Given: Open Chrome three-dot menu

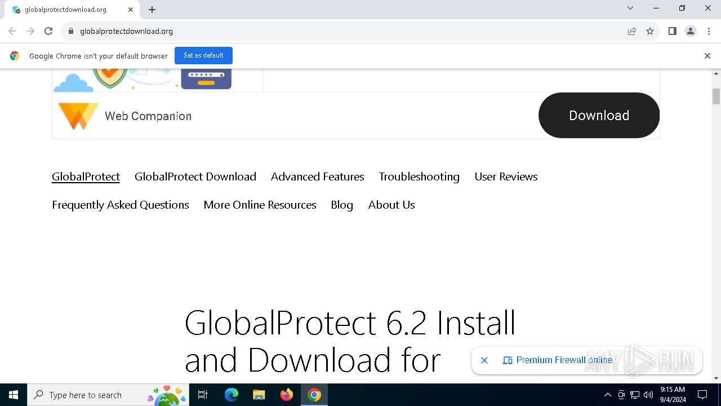Looking at the screenshot, I should [709, 31].
